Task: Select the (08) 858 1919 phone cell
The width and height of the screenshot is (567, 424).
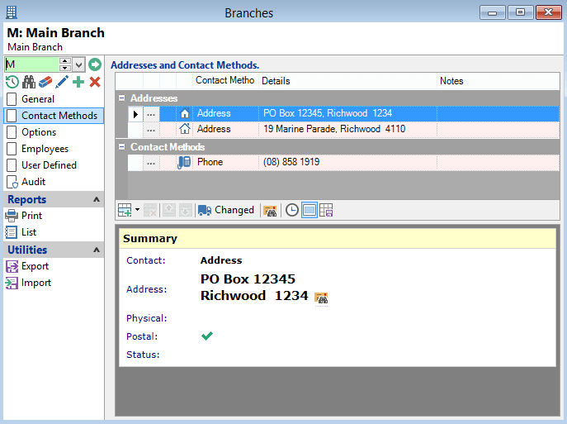Action: click(347, 162)
